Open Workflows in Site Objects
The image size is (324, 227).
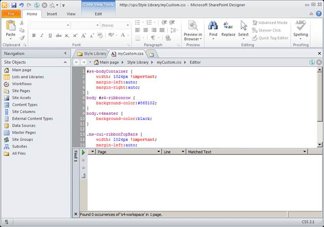(22, 84)
